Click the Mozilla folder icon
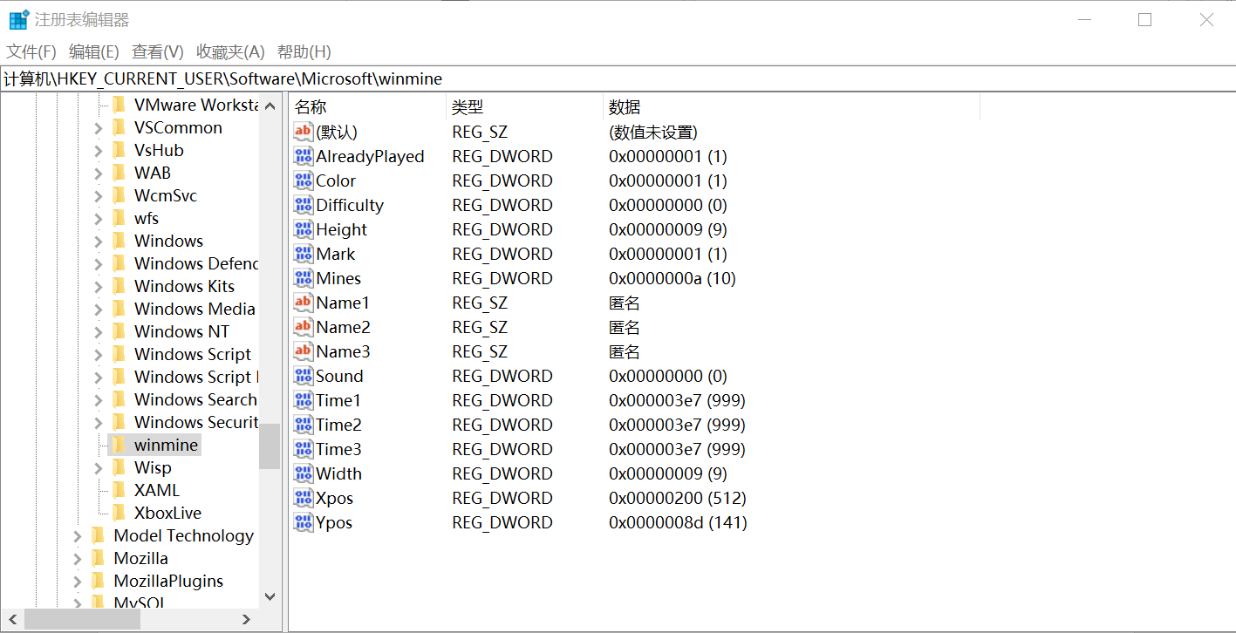The width and height of the screenshot is (1236, 633). pos(99,558)
